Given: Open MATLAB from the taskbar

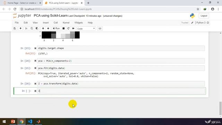Looking at the screenshot, I should (39, 122).
